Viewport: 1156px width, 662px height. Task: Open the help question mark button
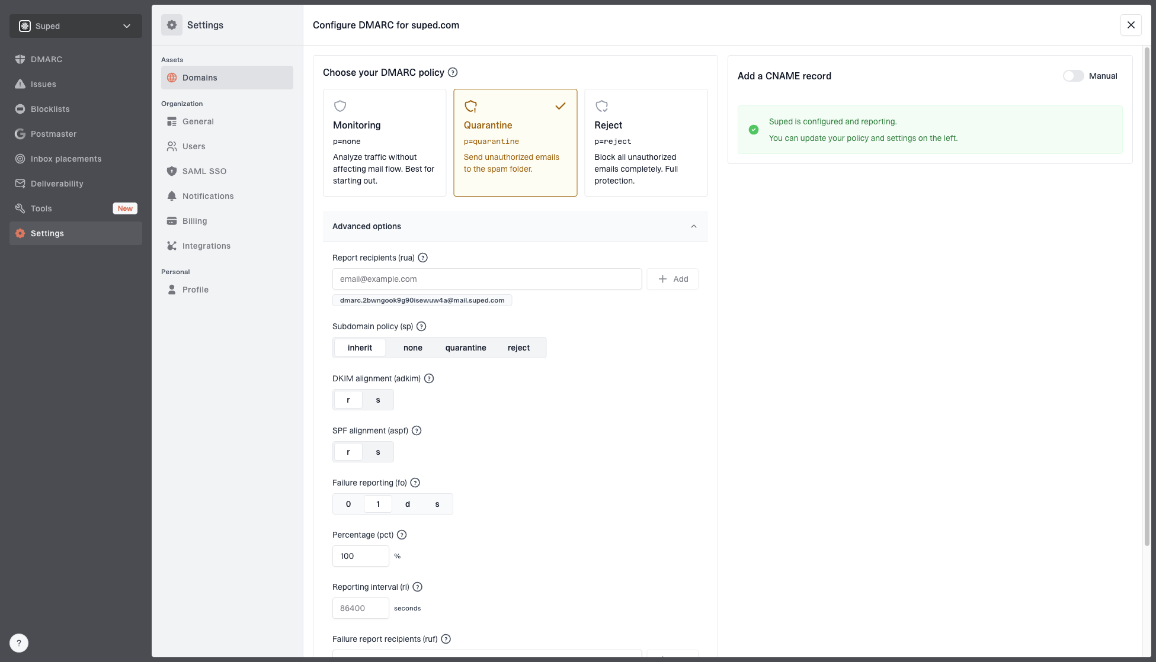[19, 643]
